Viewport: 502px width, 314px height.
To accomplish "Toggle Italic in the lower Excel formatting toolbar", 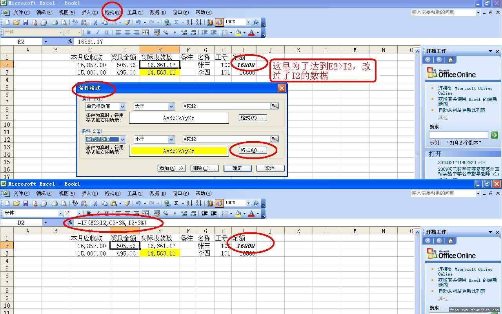I will click(x=98, y=214).
